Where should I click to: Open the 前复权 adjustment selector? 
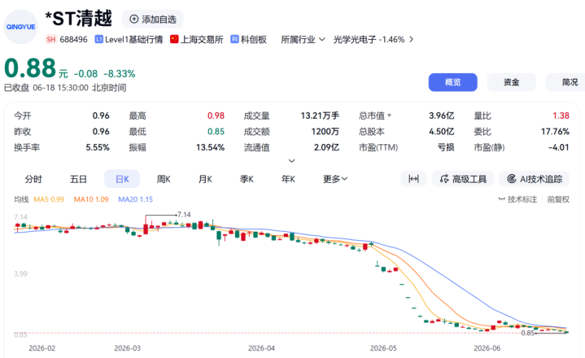(558, 199)
